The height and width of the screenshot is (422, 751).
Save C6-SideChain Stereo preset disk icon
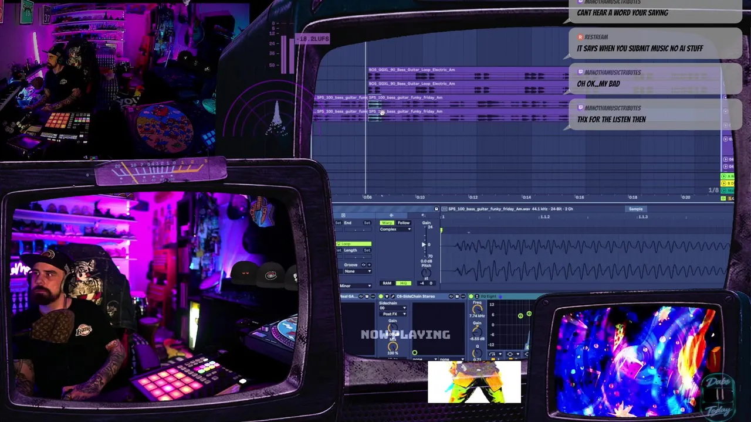[457, 297]
